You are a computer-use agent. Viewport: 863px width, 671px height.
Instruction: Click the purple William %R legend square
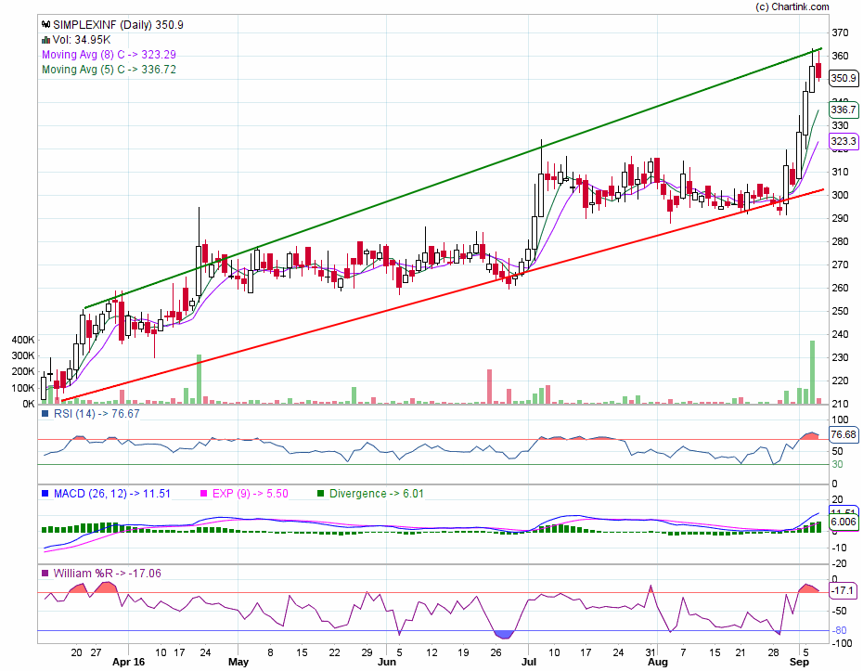pyautogui.click(x=45, y=574)
